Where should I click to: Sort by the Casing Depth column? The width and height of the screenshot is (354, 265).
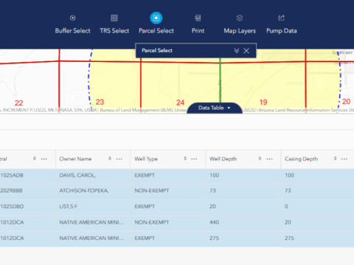coord(335,158)
